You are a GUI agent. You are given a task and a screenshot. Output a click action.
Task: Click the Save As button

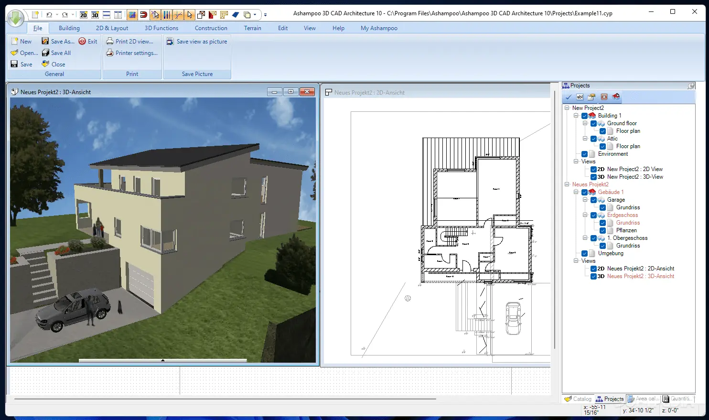(x=58, y=42)
